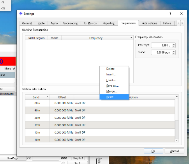Click the tab scroll right arrow

pyautogui.click(x=182, y=23)
